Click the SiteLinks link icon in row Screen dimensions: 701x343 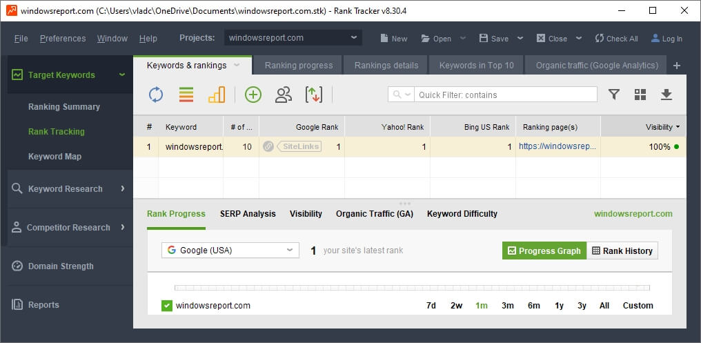click(x=268, y=146)
